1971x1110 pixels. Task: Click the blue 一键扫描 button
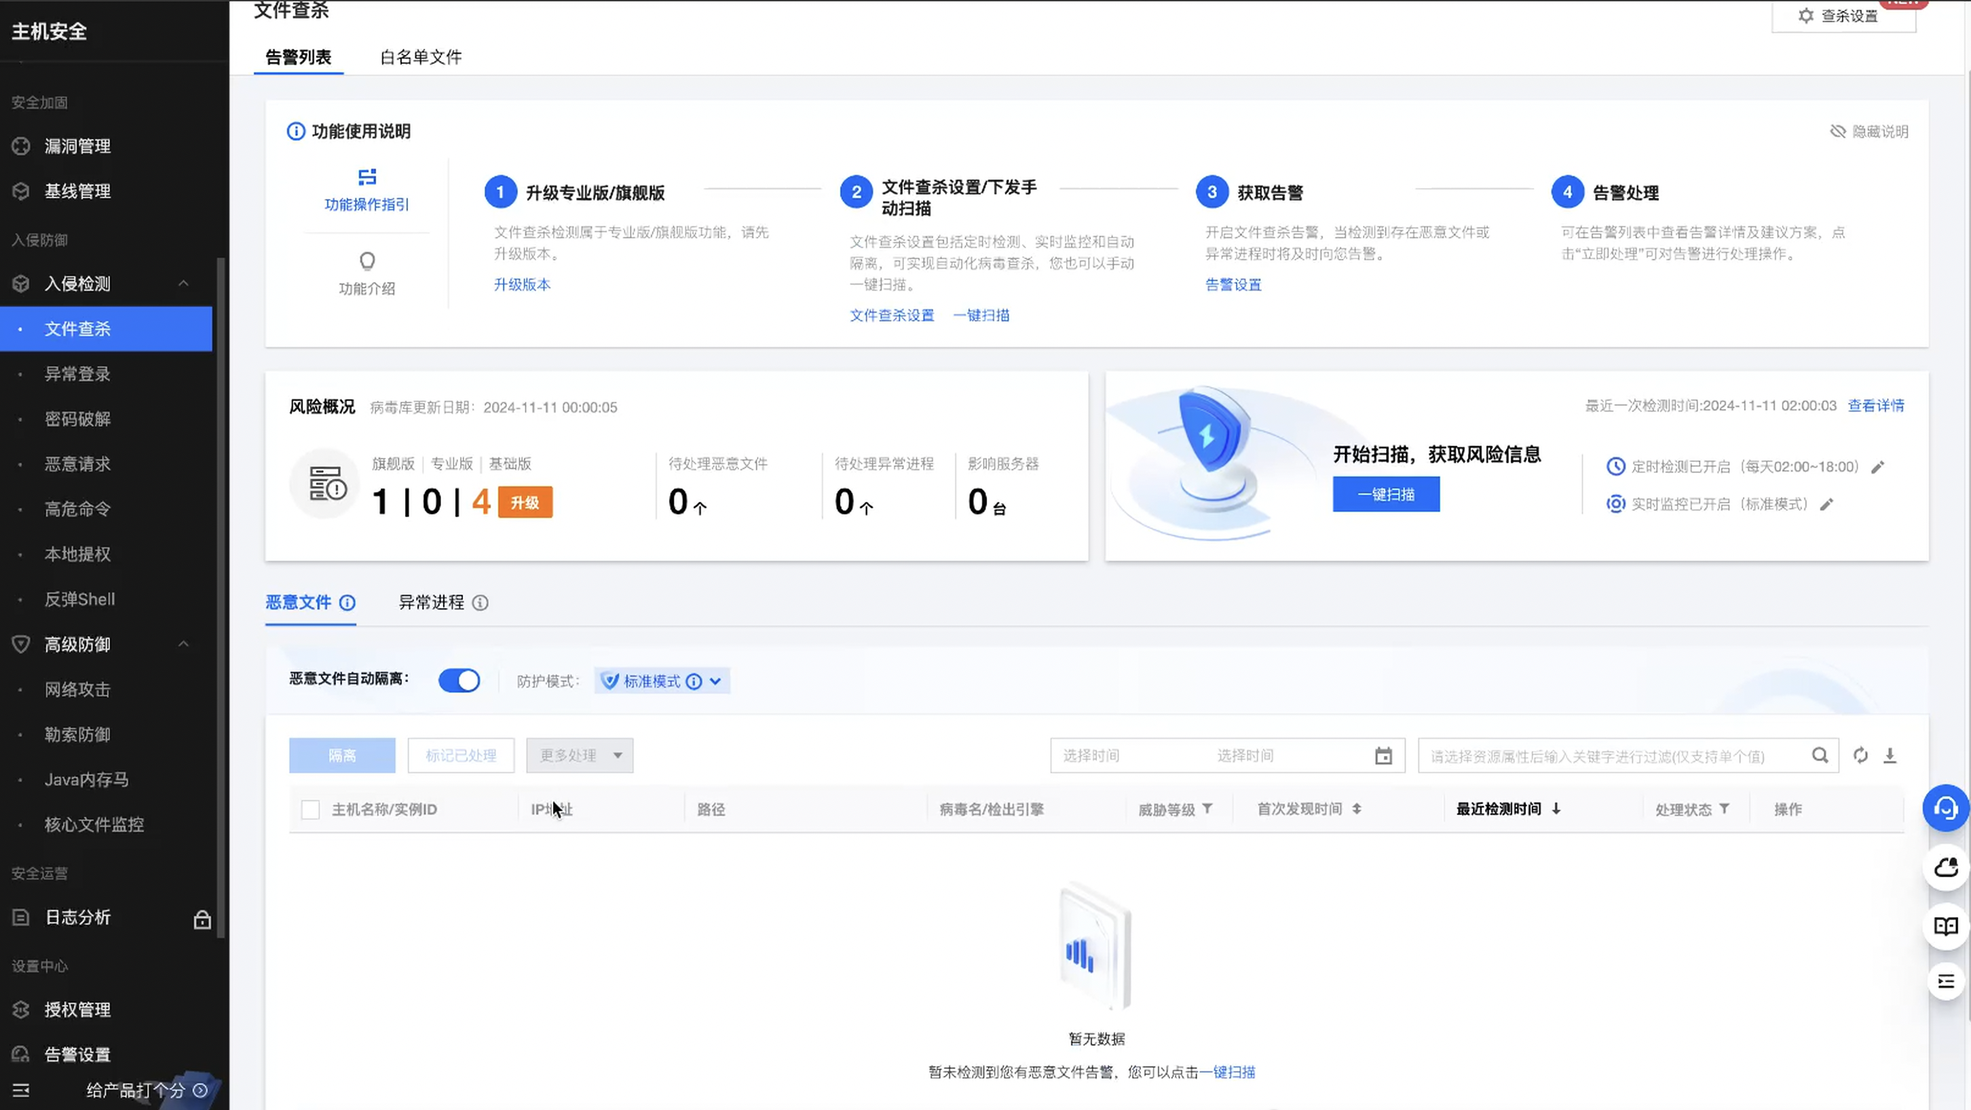click(1386, 495)
